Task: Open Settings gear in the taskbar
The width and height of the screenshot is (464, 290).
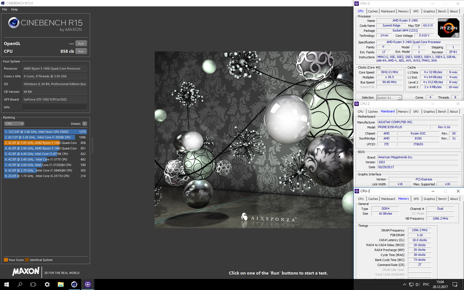Action: 47,284
